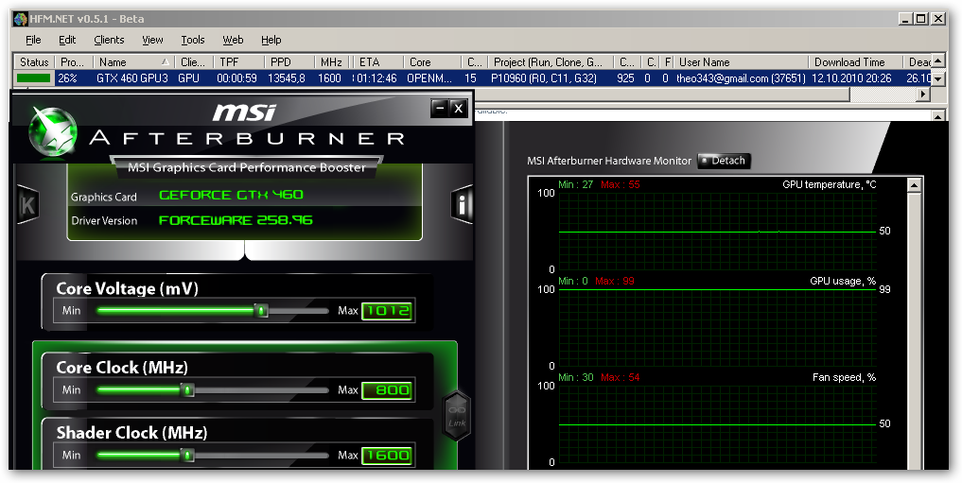
Task: Sort by the User Name column header
Action: tap(742, 61)
